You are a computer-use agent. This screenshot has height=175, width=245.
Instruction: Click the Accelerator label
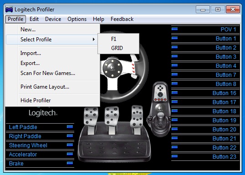(x=23, y=155)
